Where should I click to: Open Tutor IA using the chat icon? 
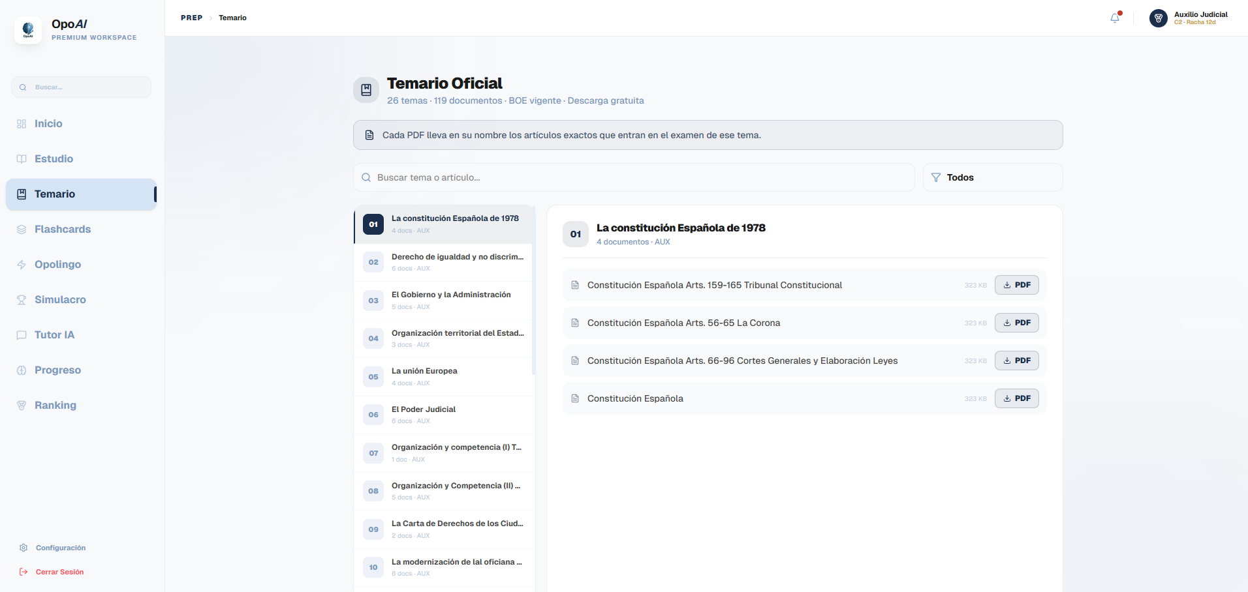click(22, 334)
